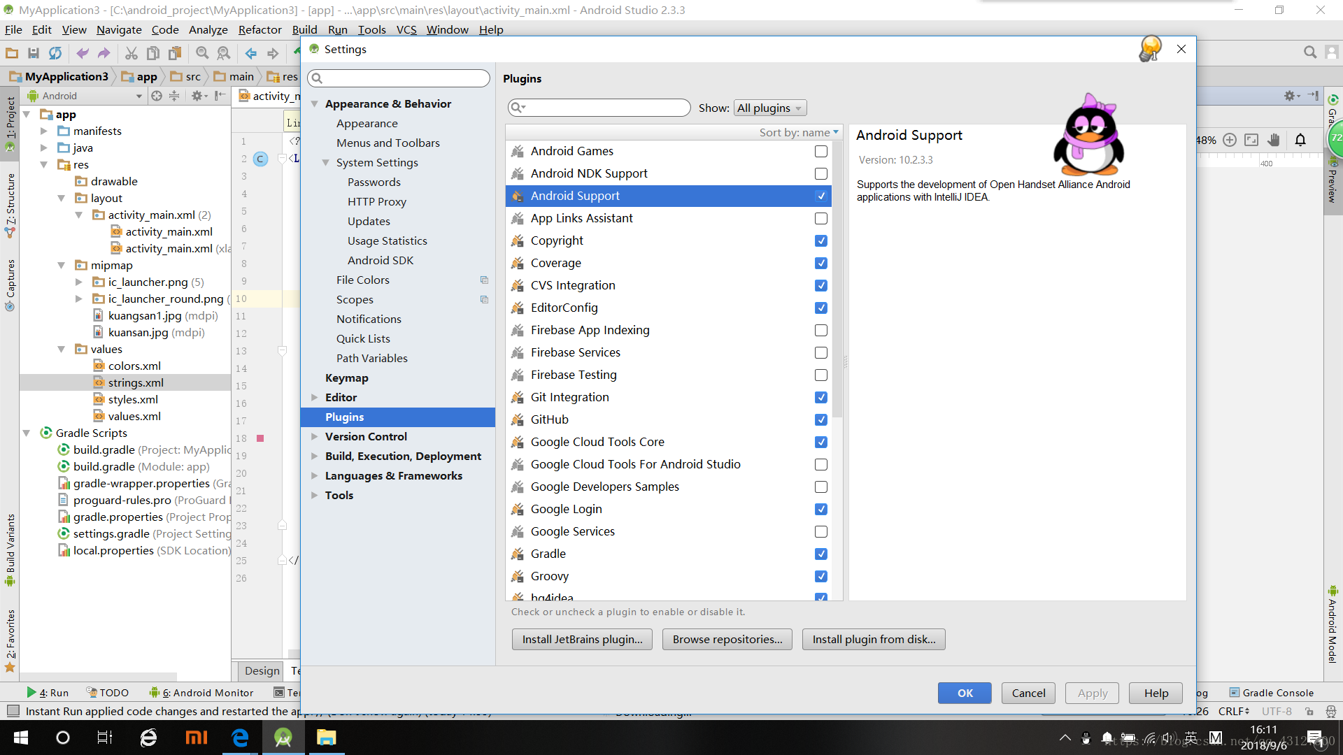The width and height of the screenshot is (1343, 755).
Task: Click the notification bell icon in preview
Action: (x=1300, y=140)
